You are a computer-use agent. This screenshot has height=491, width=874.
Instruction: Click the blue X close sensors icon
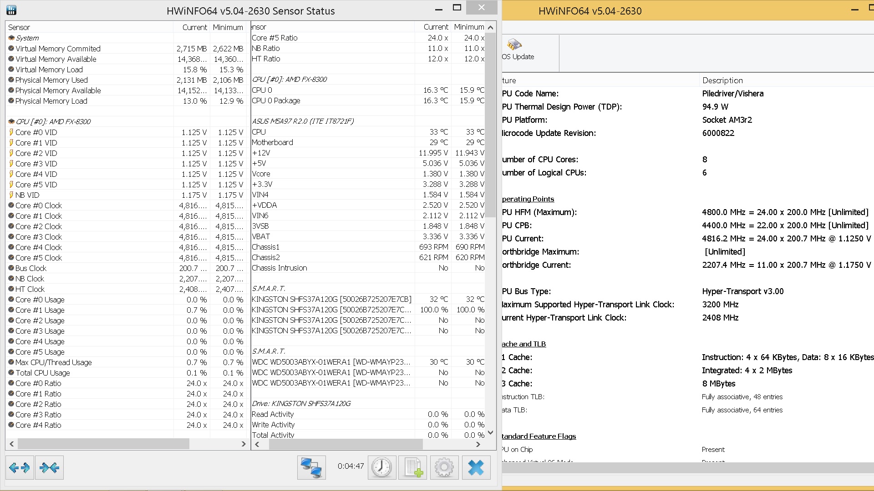476,467
